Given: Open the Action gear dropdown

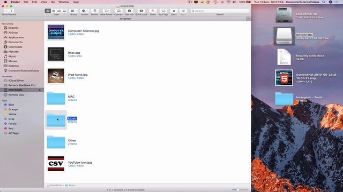Looking at the screenshot, I should tap(85, 11).
